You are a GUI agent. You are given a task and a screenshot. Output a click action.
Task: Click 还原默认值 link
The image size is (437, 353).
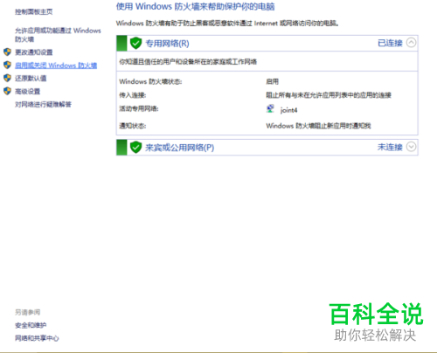pyautogui.click(x=31, y=78)
